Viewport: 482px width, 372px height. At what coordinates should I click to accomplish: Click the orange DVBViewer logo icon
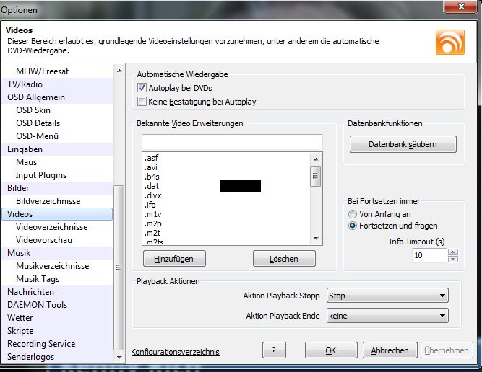[450, 43]
